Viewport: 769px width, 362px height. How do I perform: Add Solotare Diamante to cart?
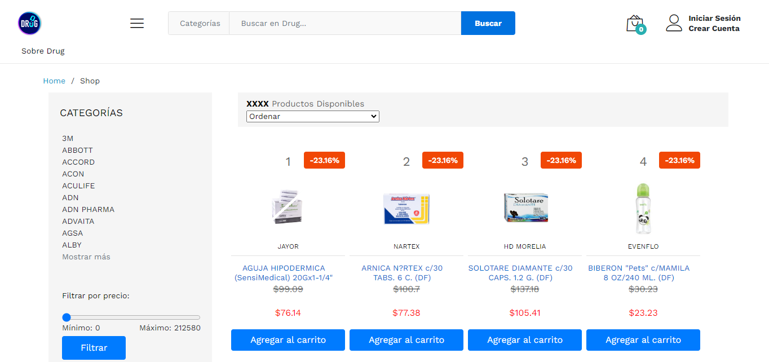pos(525,340)
